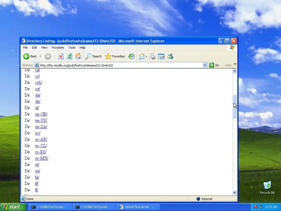The image size is (281, 211).
Task: Click inside the Address URL field
Action: pyautogui.click(x=121, y=65)
